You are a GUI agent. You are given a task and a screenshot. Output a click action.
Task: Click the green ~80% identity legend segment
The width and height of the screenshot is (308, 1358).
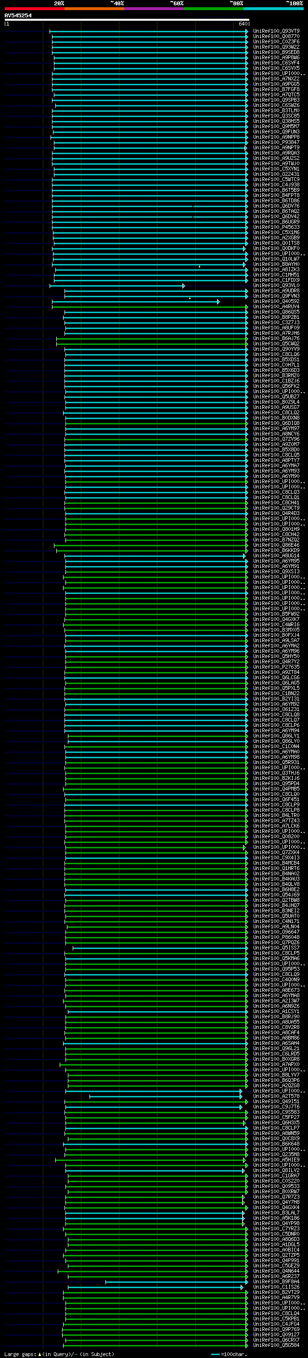click(x=214, y=9)
